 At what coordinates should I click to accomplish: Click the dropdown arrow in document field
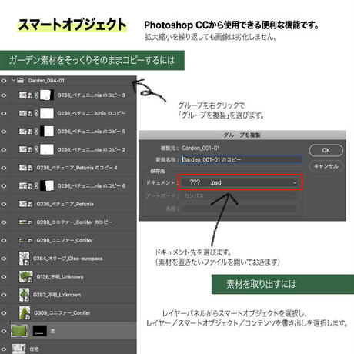295,182
